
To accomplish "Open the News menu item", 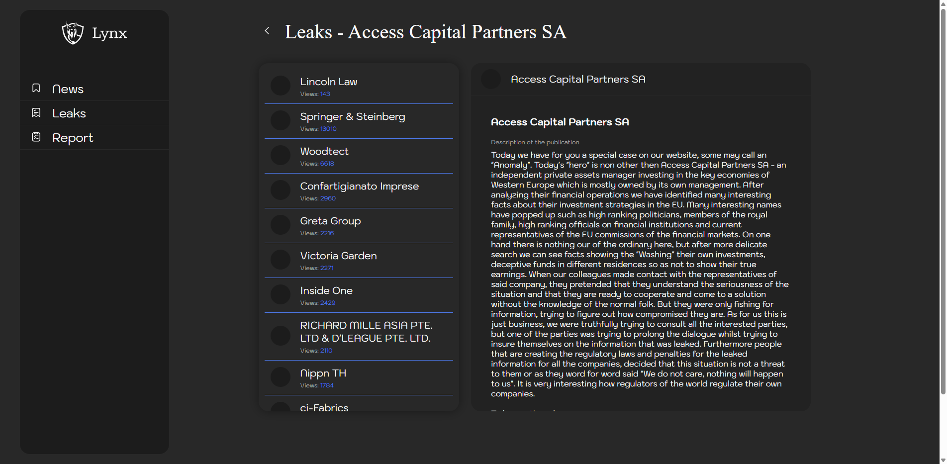I will point(68,89).
